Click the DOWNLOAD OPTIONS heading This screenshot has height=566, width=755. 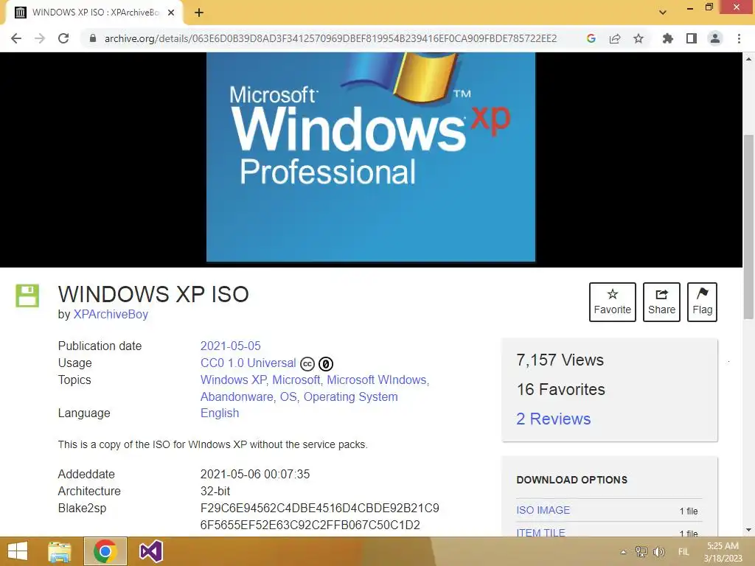pos(572,480)
